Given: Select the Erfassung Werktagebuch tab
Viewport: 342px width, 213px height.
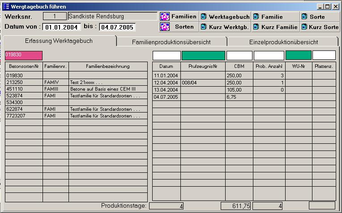Looking at the screenshot, I should pyautogui.click(x=59, y=41).
